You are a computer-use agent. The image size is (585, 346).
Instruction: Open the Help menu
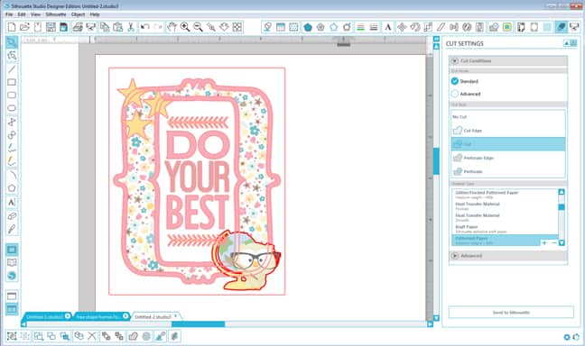[95, 14]
